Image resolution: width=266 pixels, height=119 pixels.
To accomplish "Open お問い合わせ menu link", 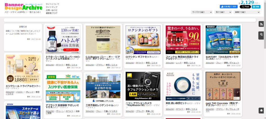I will coord(51,10).
